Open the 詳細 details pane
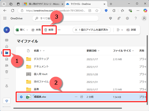The width and height of the screenshot is (149, 111). pyautogui.click(x=131, y=30)
